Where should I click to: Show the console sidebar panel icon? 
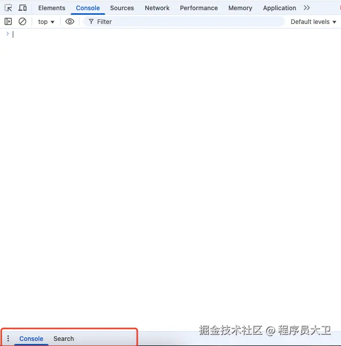pyautogui.click(x=8, y=21)
